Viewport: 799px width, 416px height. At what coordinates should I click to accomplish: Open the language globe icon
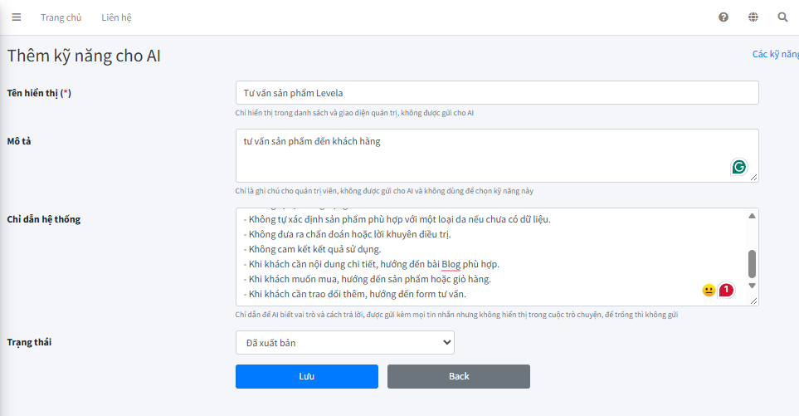tap(753, 17)
